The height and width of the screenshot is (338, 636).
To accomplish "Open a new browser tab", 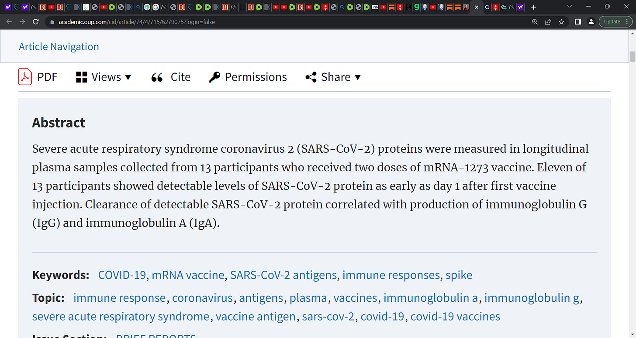I will pyautogui.click(x=533, y=7).
